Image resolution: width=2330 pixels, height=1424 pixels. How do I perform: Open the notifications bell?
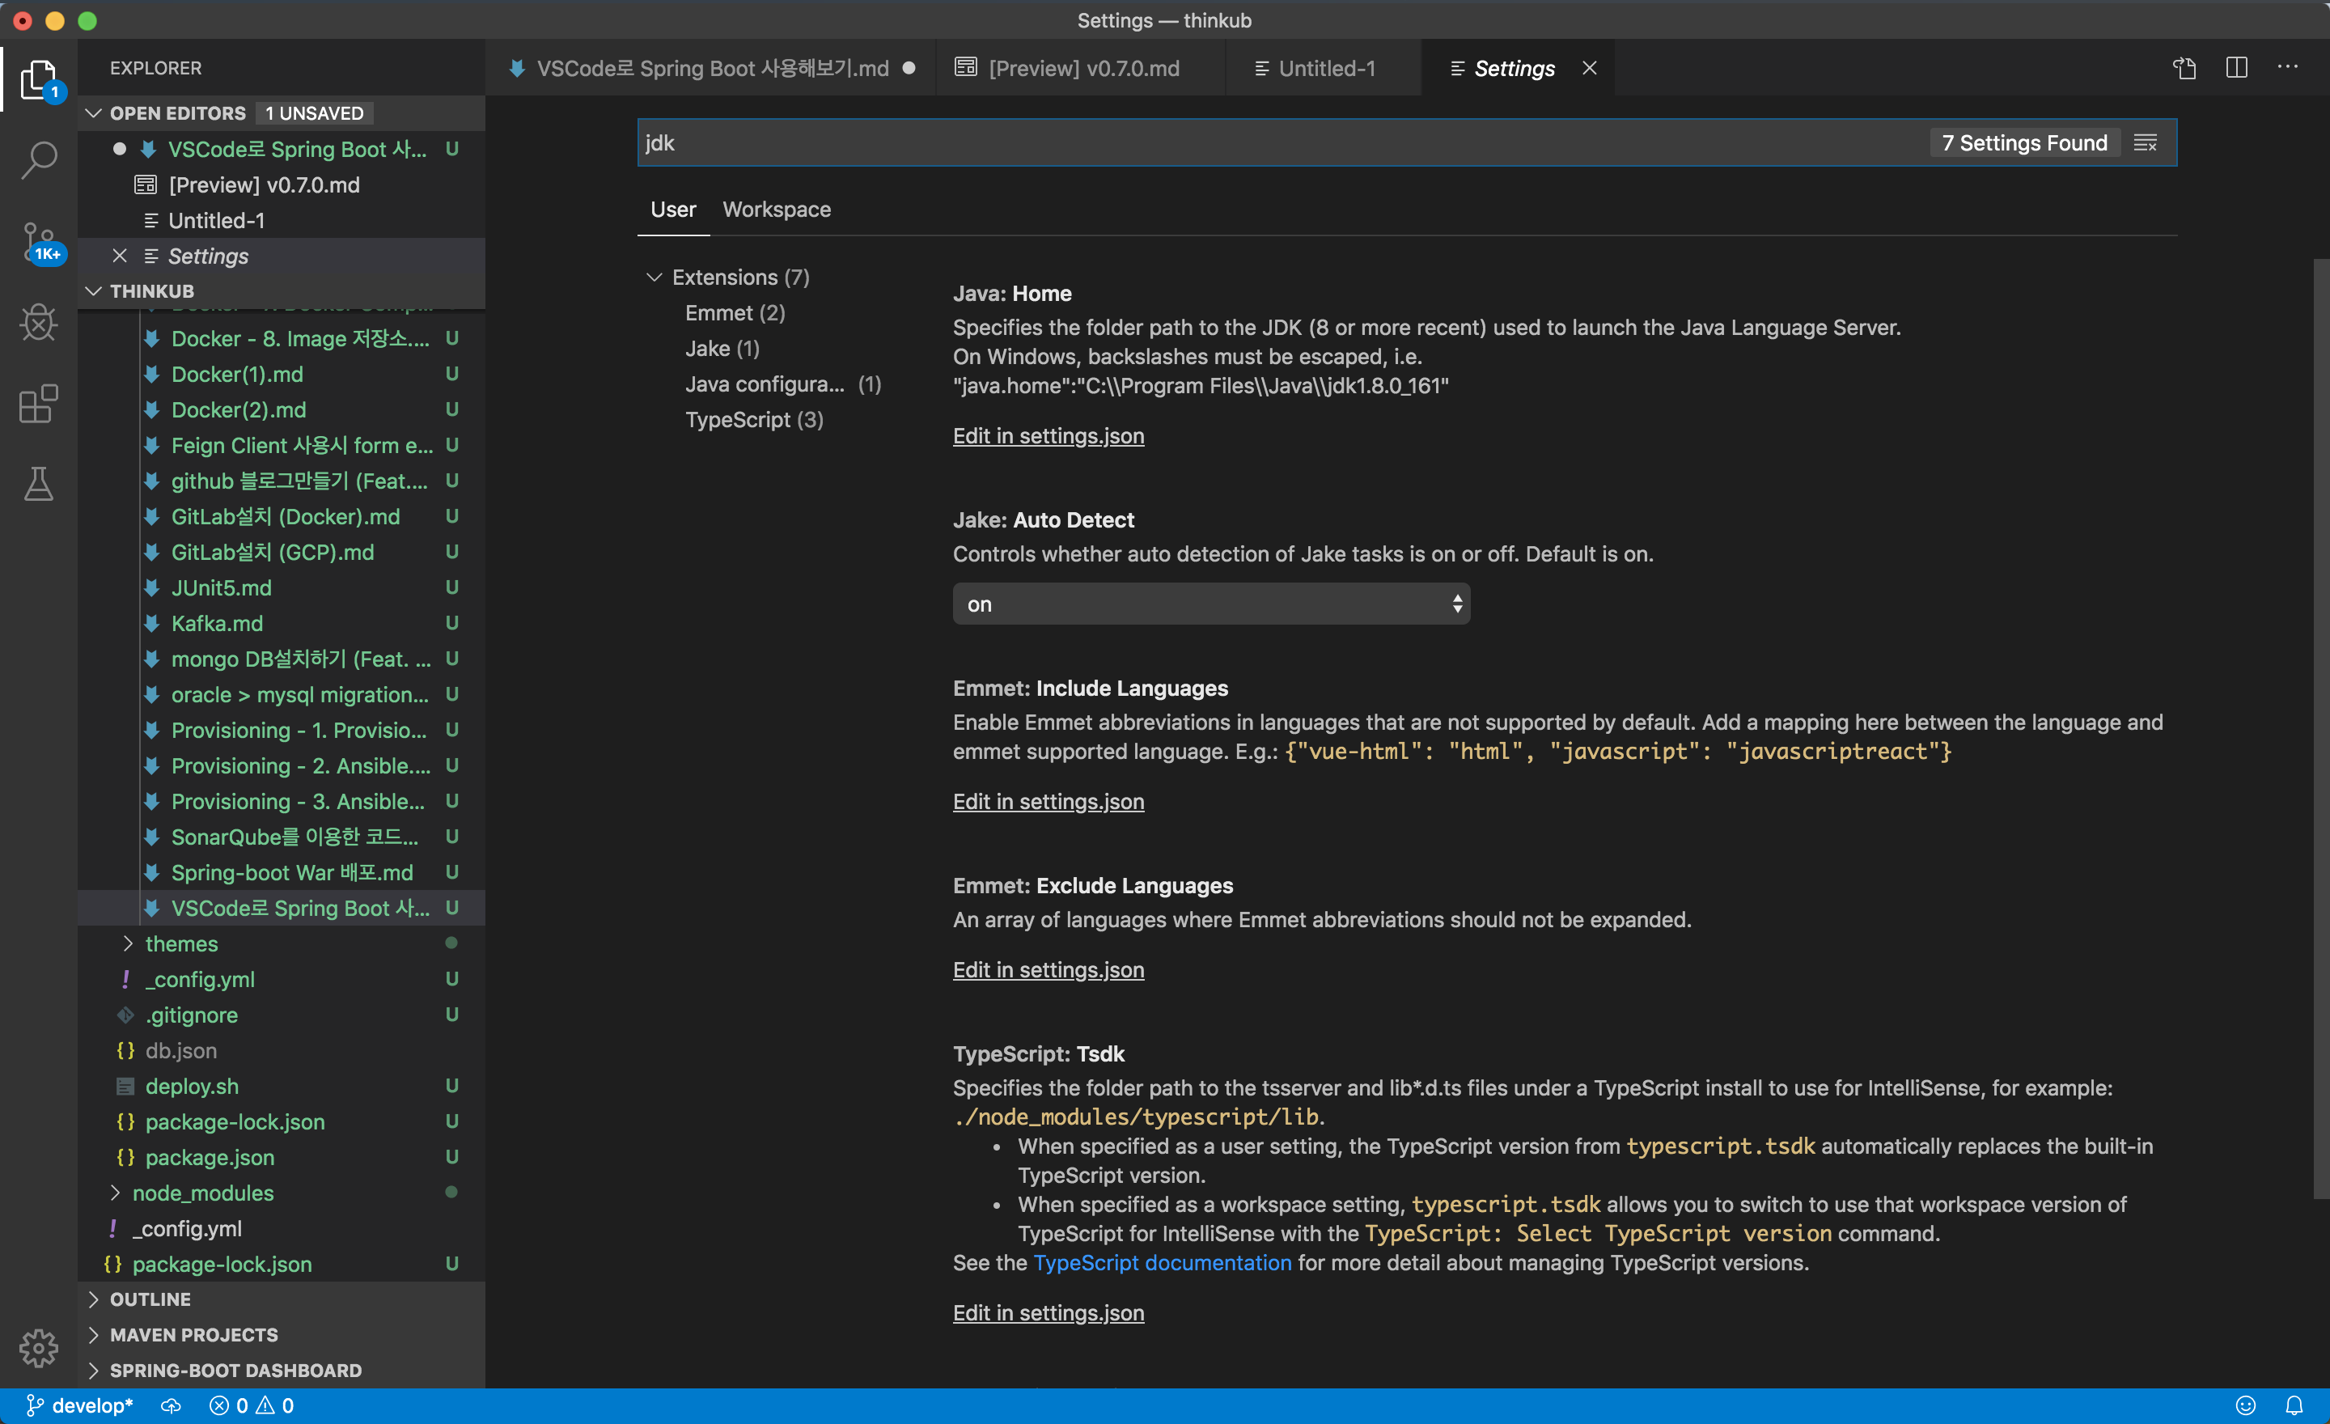pyautogui.click(x=2294, y=1406)
